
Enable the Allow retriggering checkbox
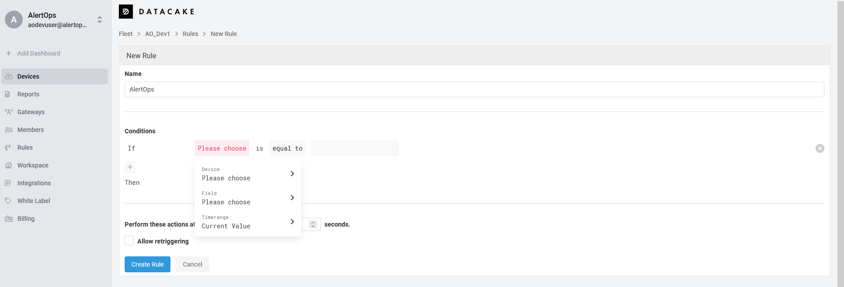tap(130, 241)
